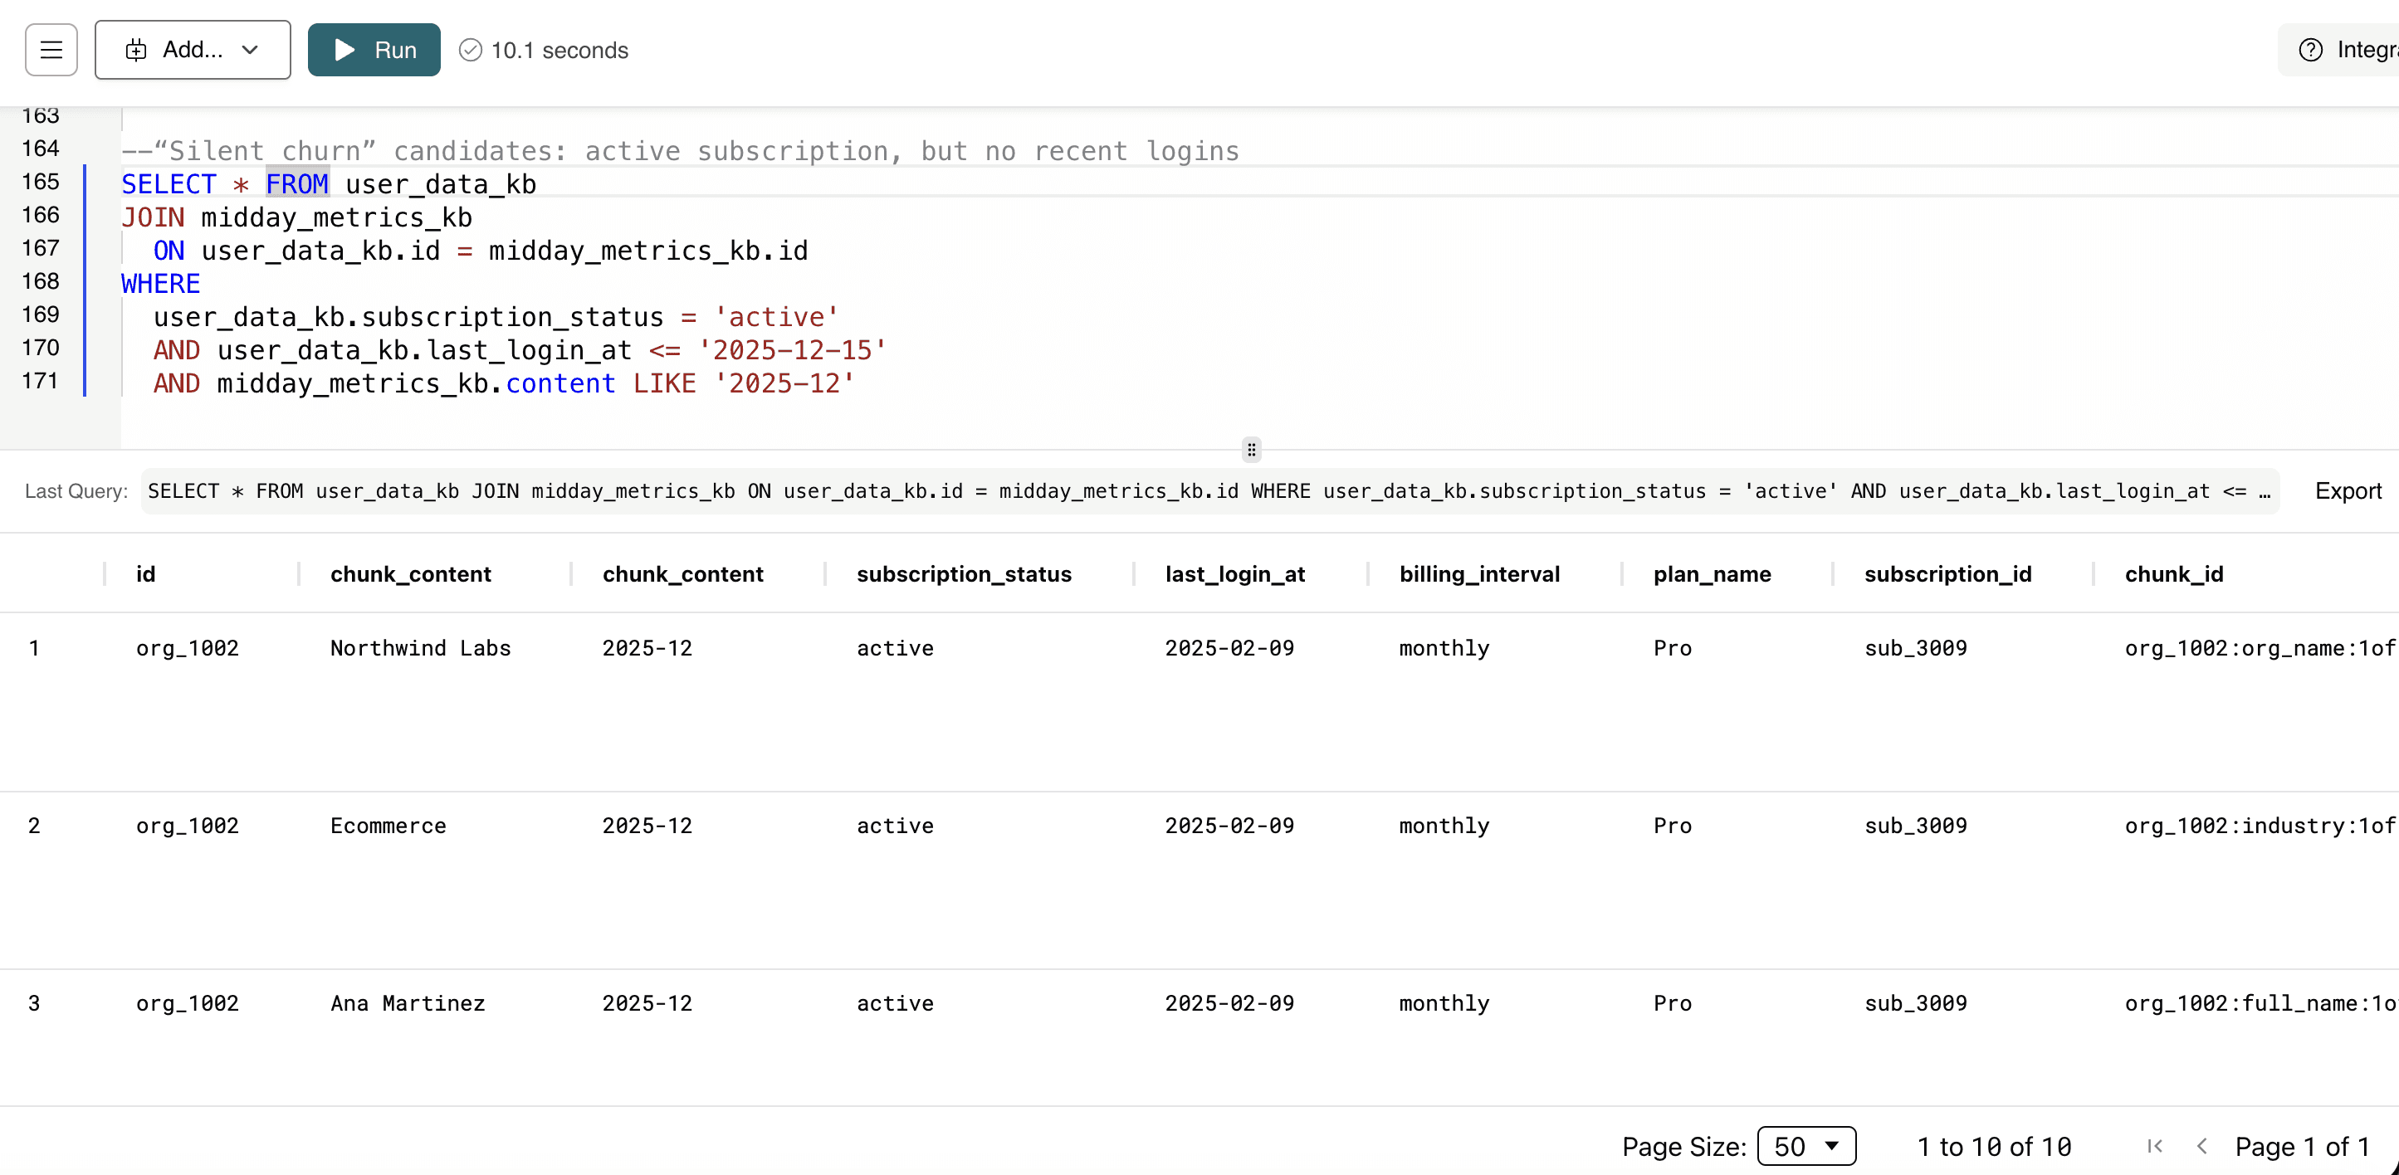Click the plan_name column header
The image size is (2399, 1175).
pos(1711,573)
